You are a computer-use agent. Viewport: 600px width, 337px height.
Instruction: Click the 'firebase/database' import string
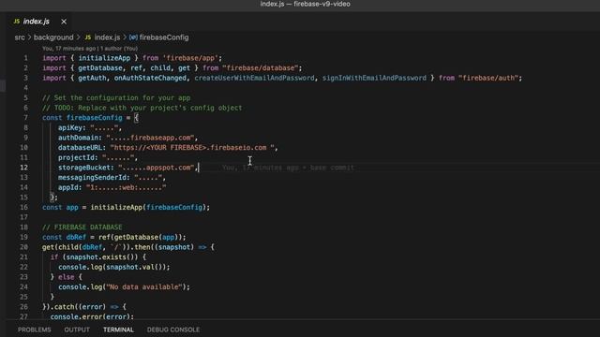[x=261, y=68]
